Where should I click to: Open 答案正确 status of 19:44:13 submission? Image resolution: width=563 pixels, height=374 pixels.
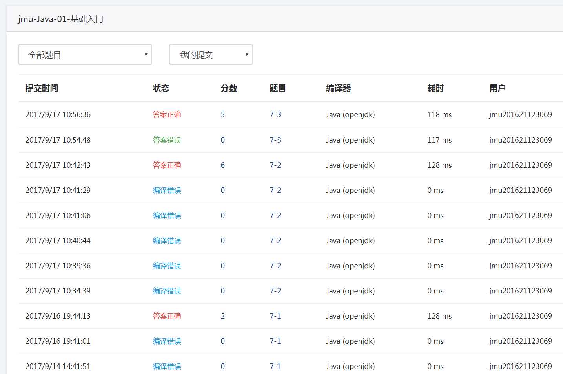167,316
